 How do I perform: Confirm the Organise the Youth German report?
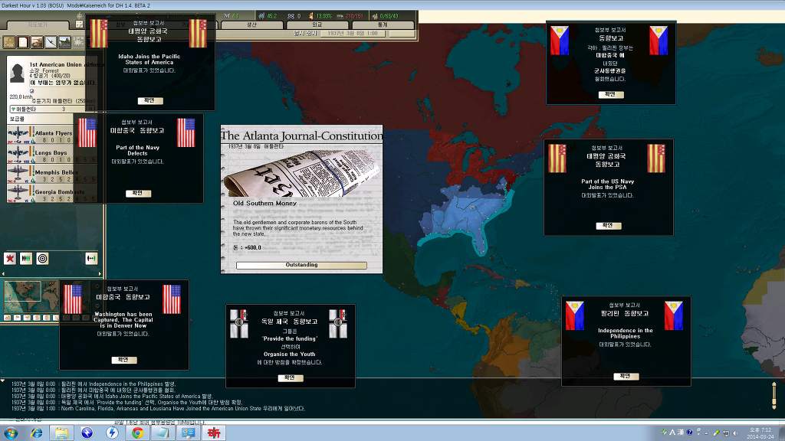(291, 377)
